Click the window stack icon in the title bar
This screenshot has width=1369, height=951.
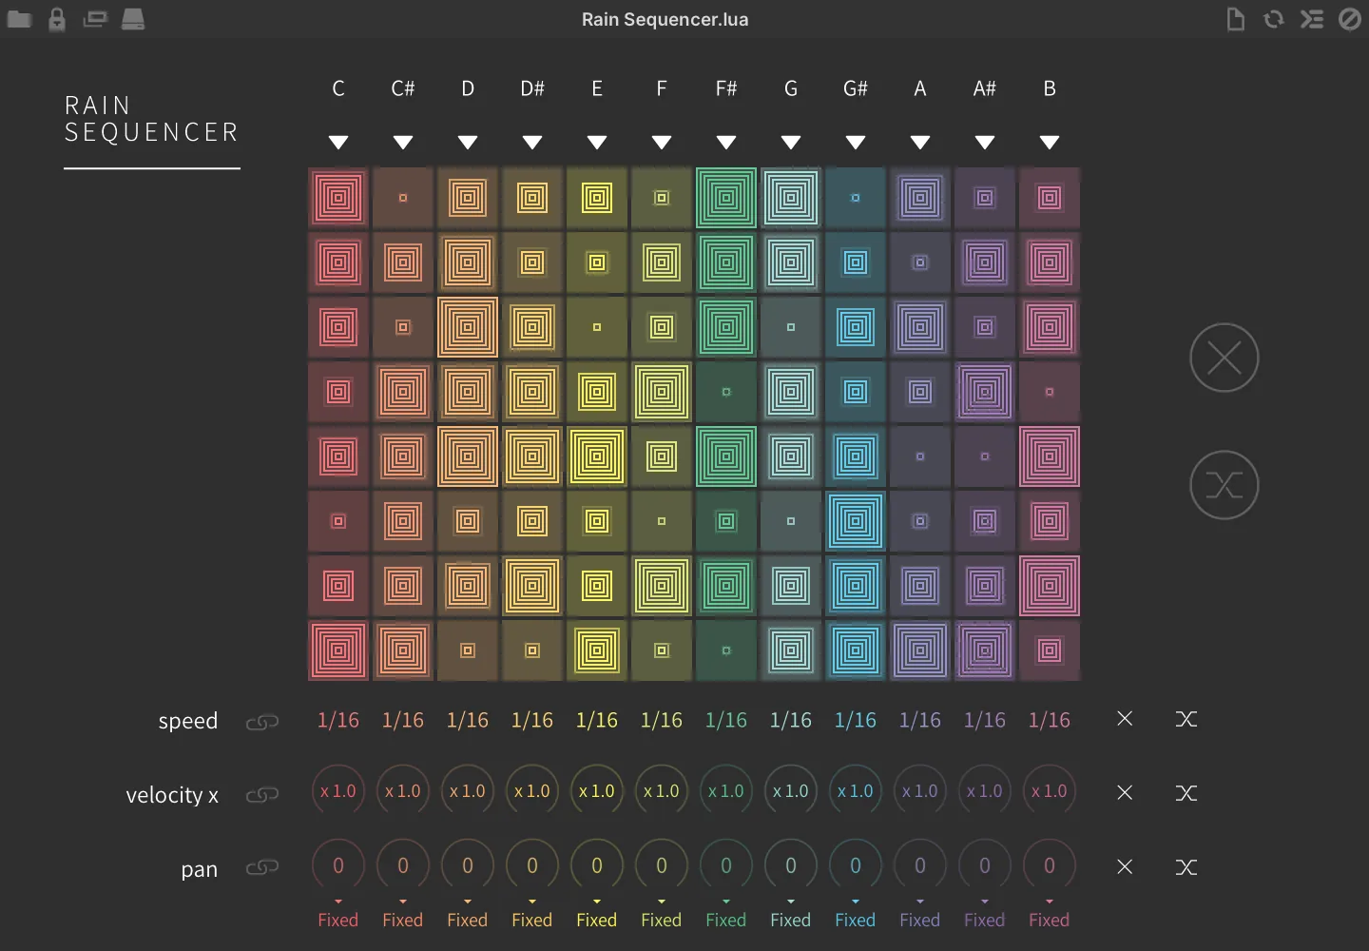click(95, 19)
